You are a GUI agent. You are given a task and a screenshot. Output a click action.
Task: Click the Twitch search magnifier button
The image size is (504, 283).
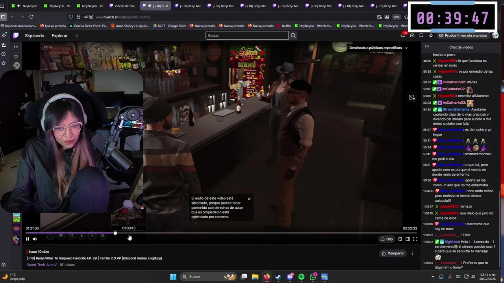pos(293,35)
